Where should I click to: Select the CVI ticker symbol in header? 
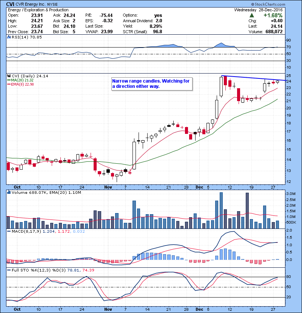10,4
